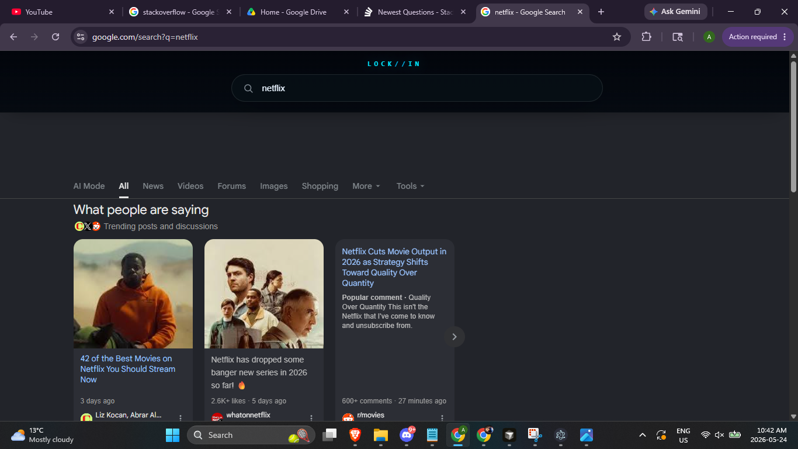Viewport: 798px width, 449px height.
Task: Click the 600+ comments count
Action: point(367,401)
